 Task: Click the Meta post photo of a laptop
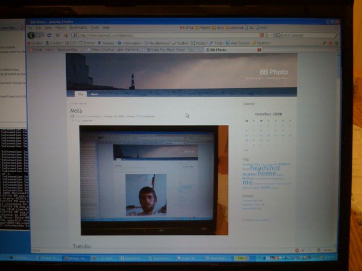(154, 180)
